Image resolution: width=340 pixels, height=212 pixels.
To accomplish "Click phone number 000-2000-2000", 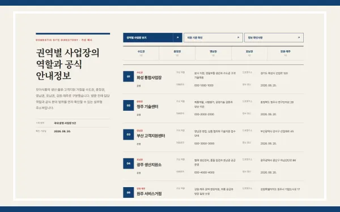I will pyautogui.click(x=204, y=114).
